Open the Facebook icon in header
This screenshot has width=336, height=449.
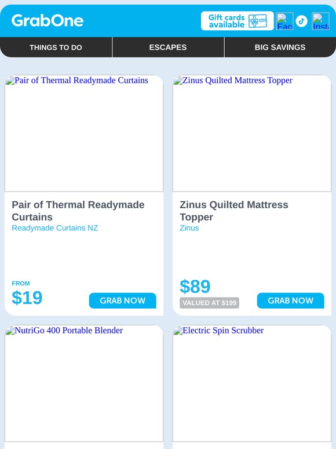pos(284,21)
